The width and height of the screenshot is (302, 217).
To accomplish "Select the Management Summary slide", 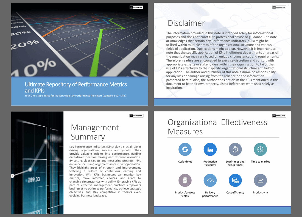I will pos(79,162).
